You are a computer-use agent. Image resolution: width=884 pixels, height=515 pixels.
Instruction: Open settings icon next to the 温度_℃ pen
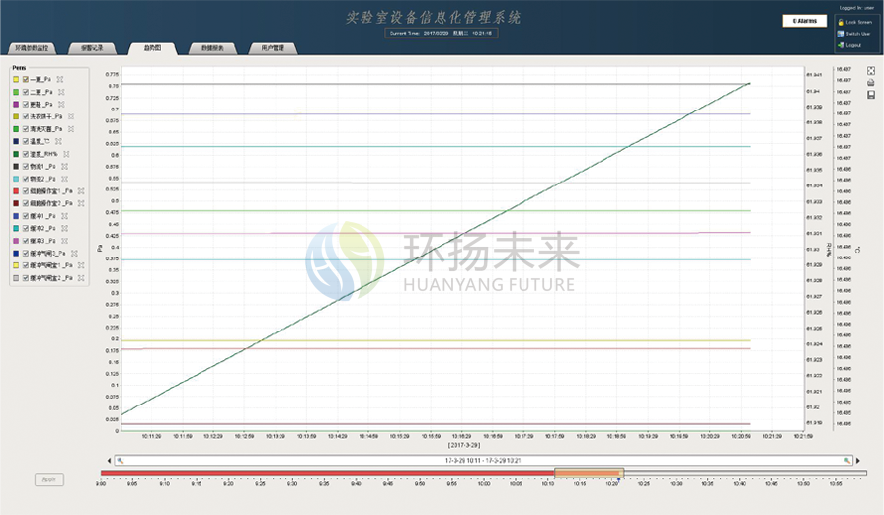click(58, 141)
